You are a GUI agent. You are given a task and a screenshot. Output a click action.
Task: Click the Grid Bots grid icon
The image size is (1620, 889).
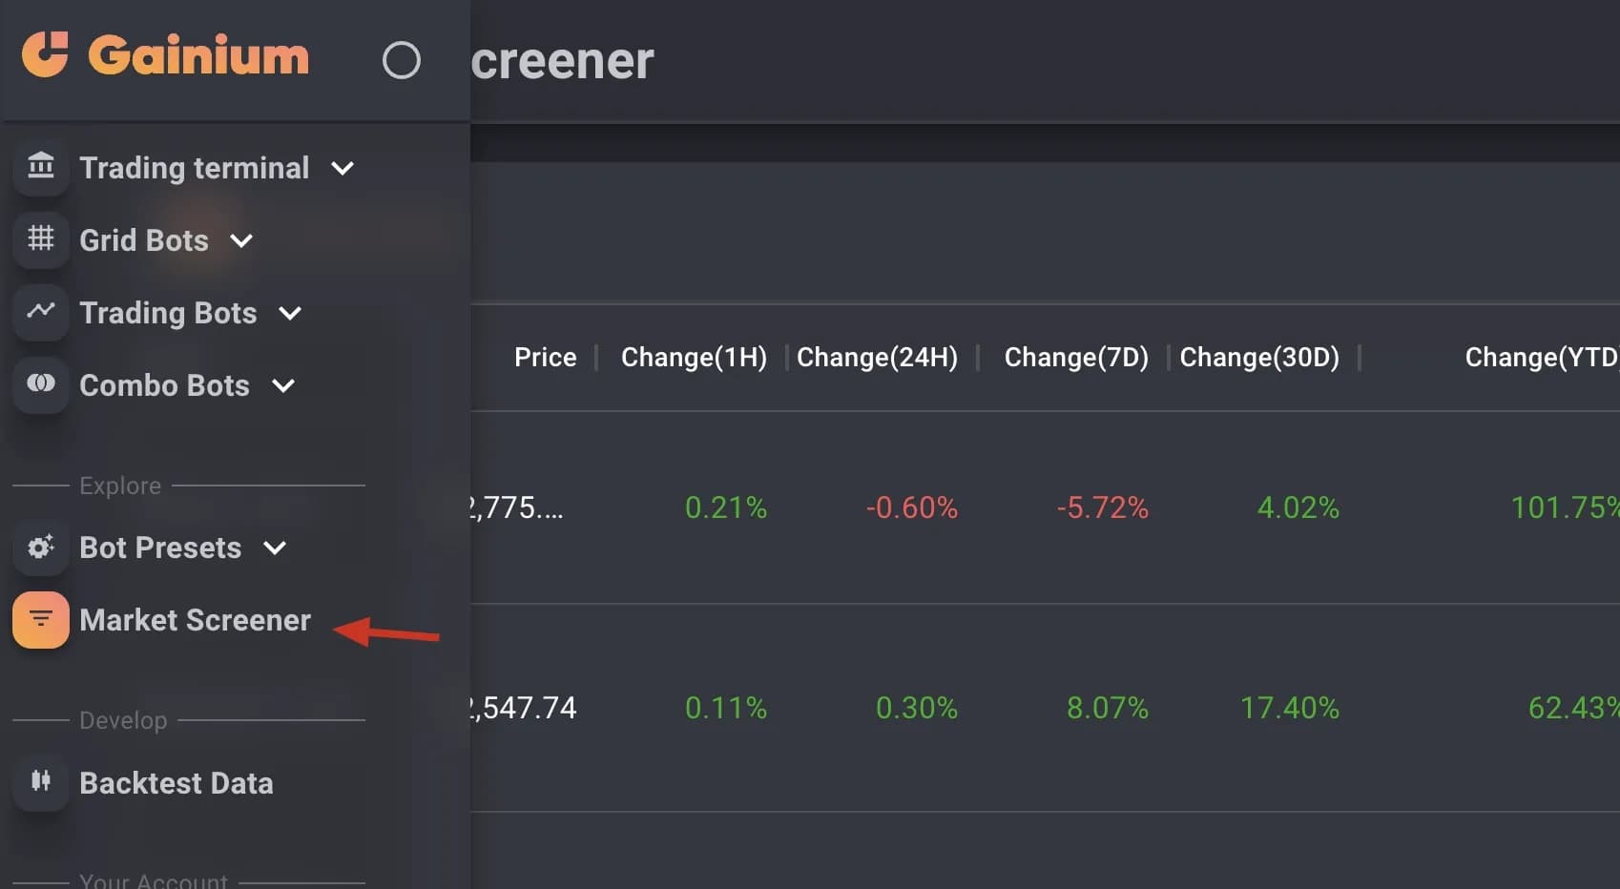tap(41, 238)
